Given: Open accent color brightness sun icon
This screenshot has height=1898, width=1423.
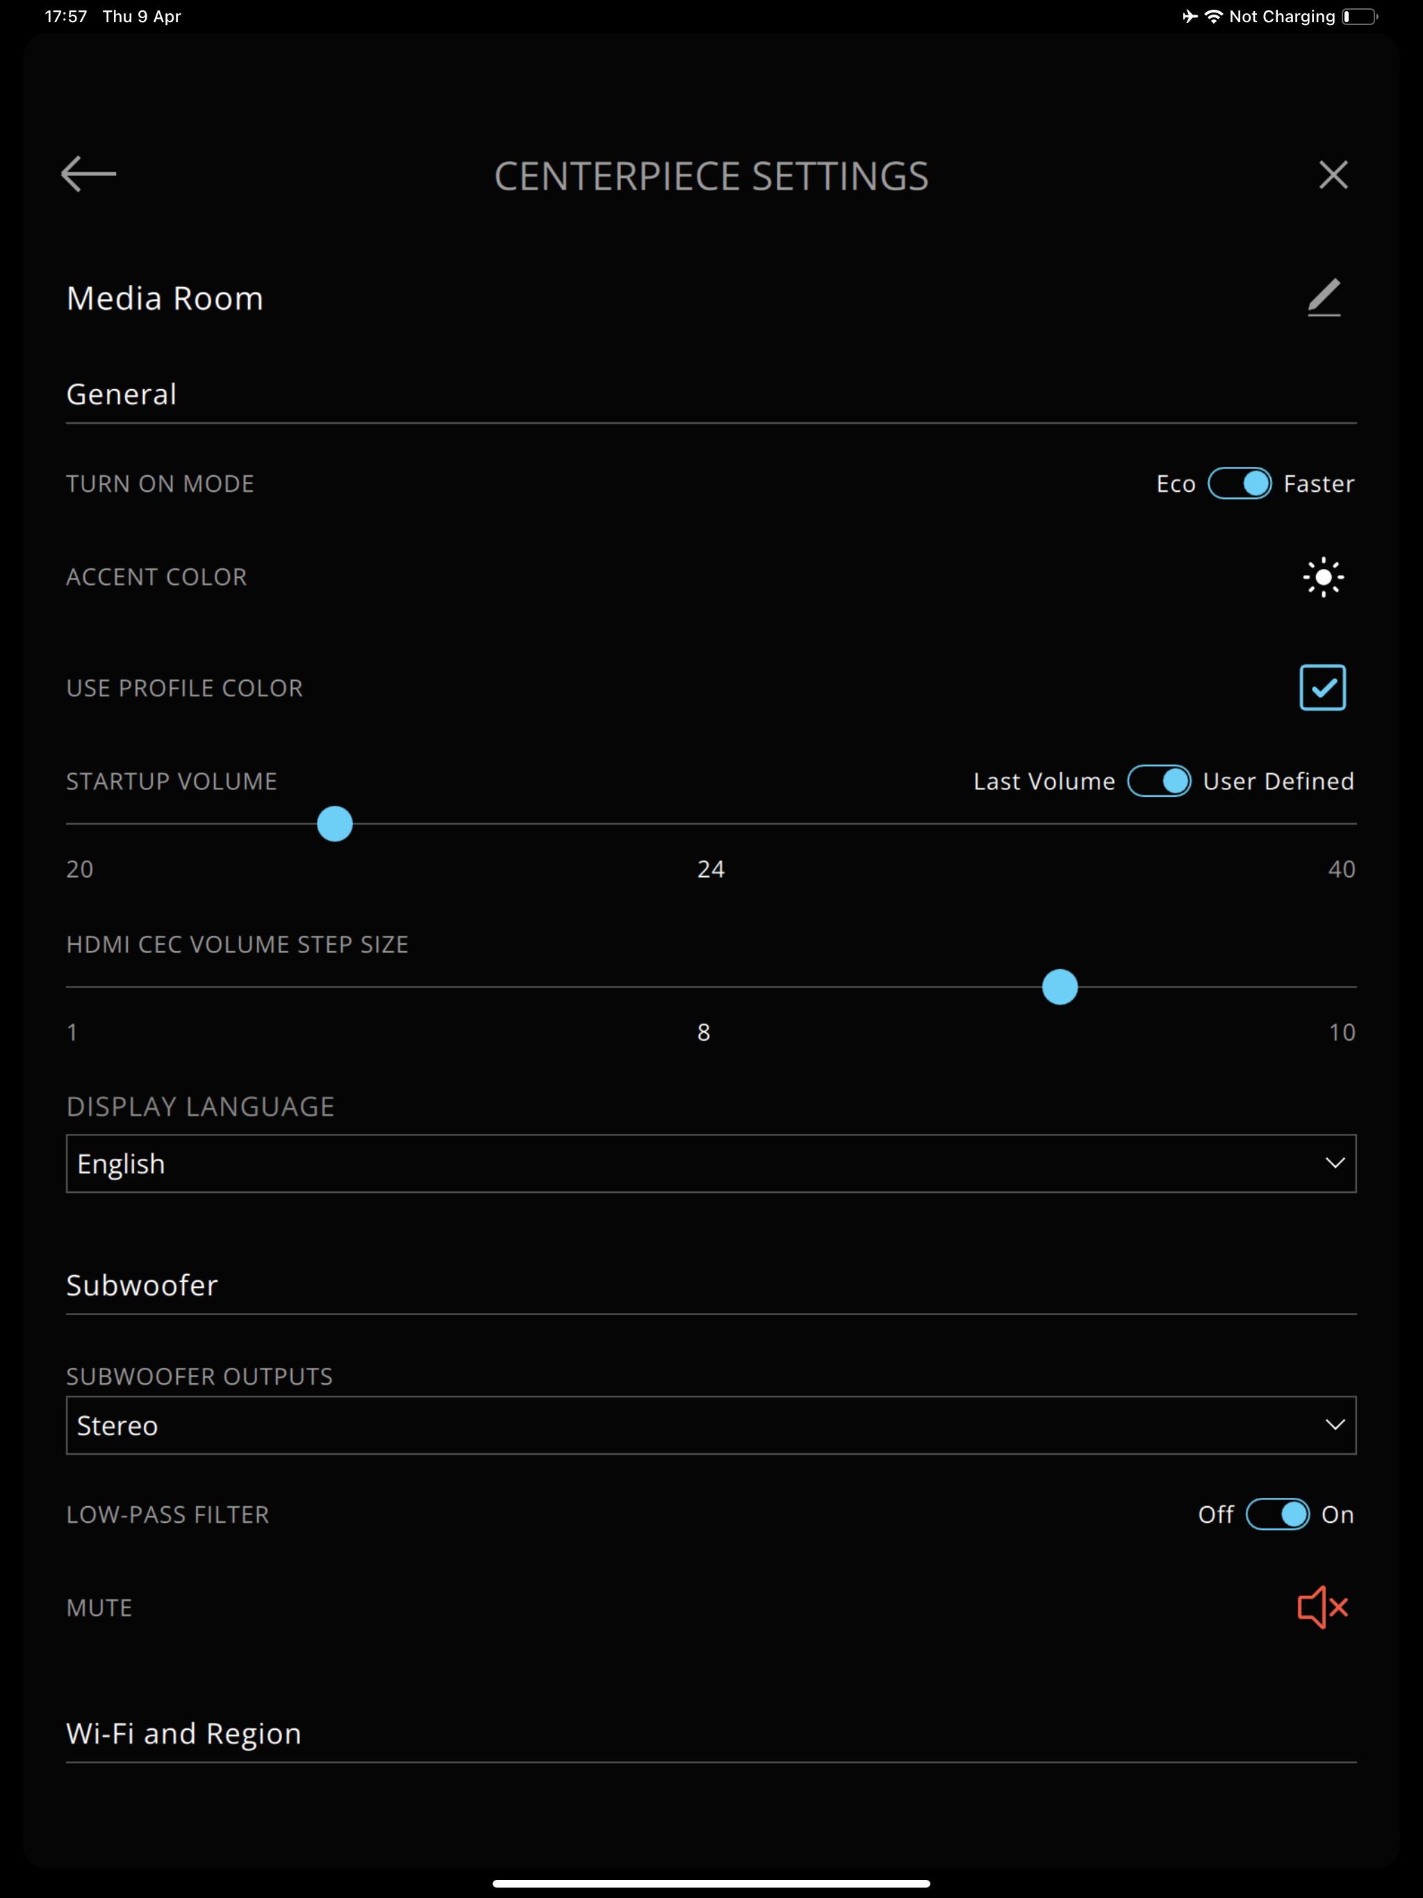Looking at the screenshot, I should 1324,577.
